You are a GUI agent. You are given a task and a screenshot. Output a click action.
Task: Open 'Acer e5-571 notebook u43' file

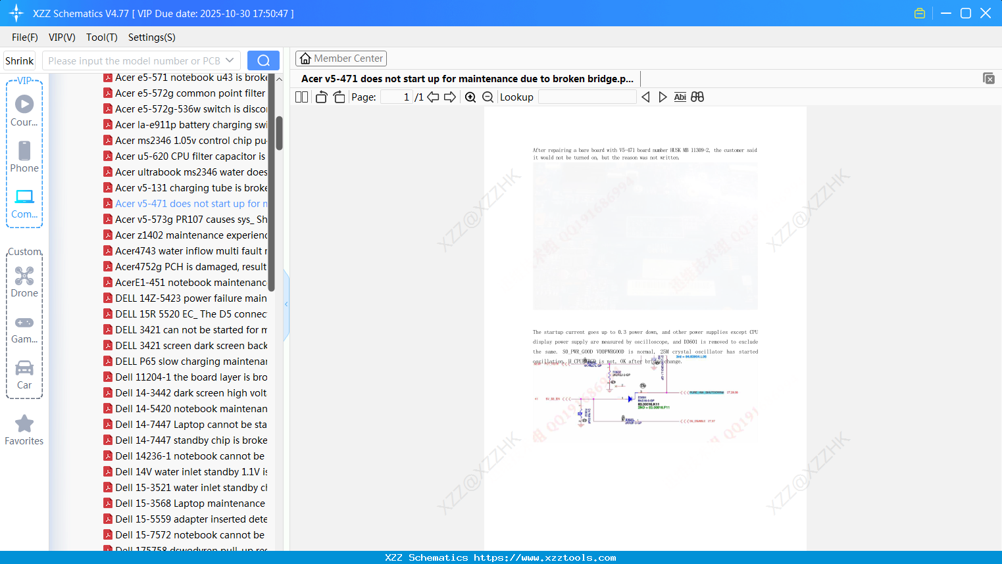coord(186,78)
